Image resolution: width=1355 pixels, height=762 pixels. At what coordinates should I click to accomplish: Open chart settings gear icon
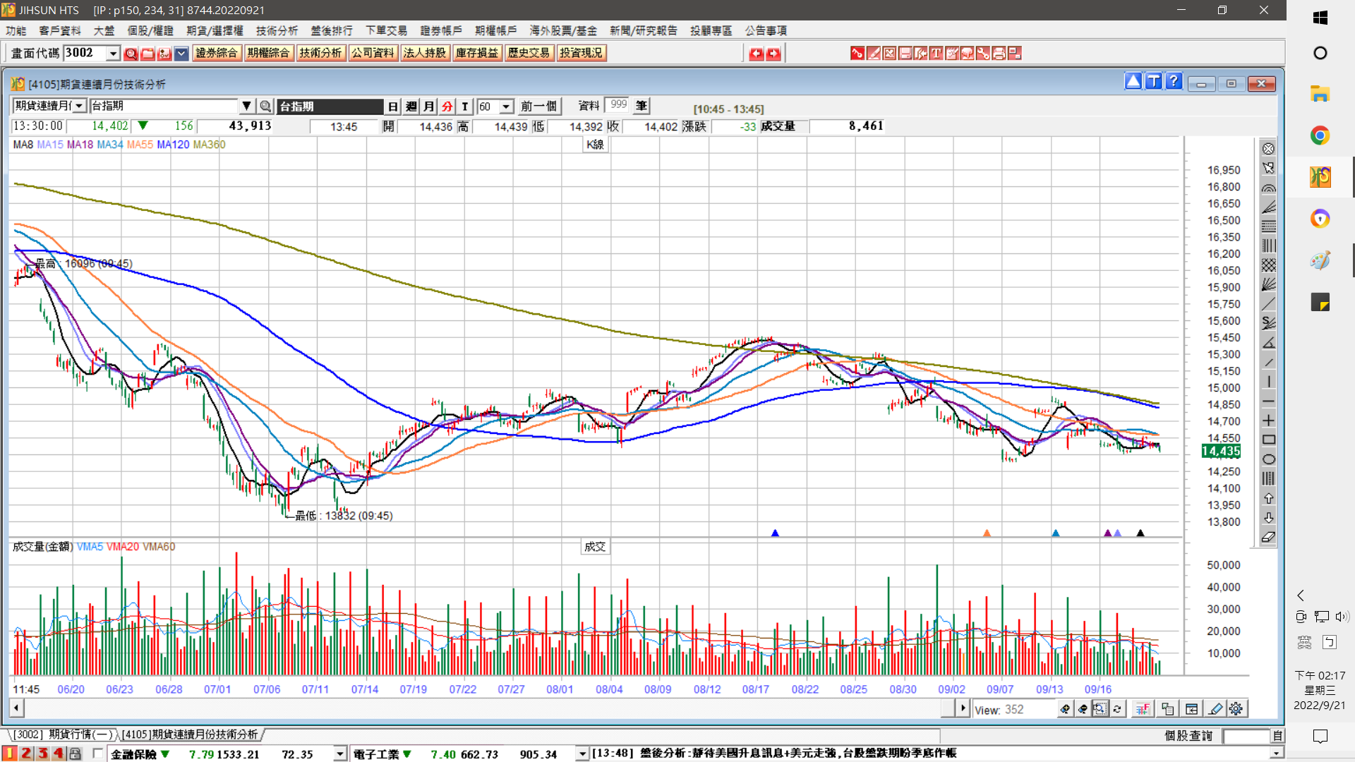coord(1236,709)
